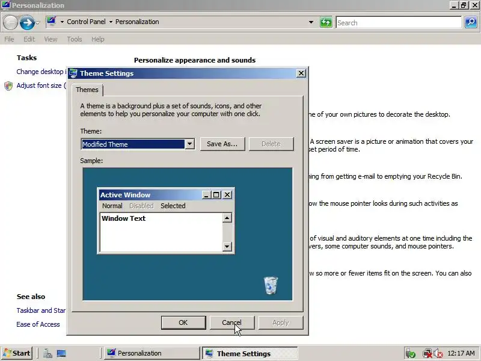
Task: Click the clock showing 12:17 AM
Action: tap(461, 353)
